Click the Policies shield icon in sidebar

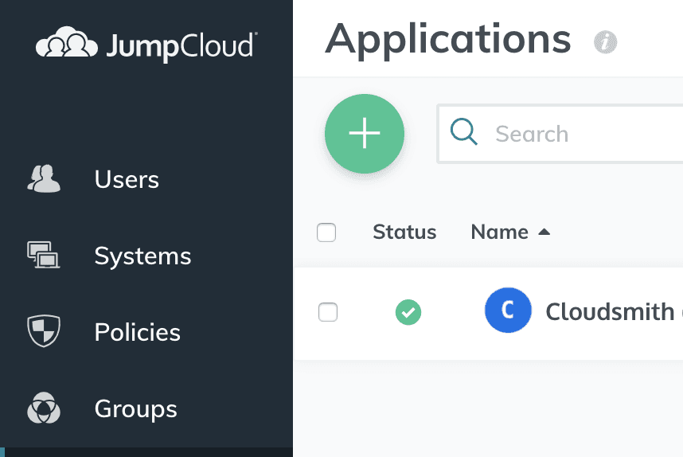(44, 332)
